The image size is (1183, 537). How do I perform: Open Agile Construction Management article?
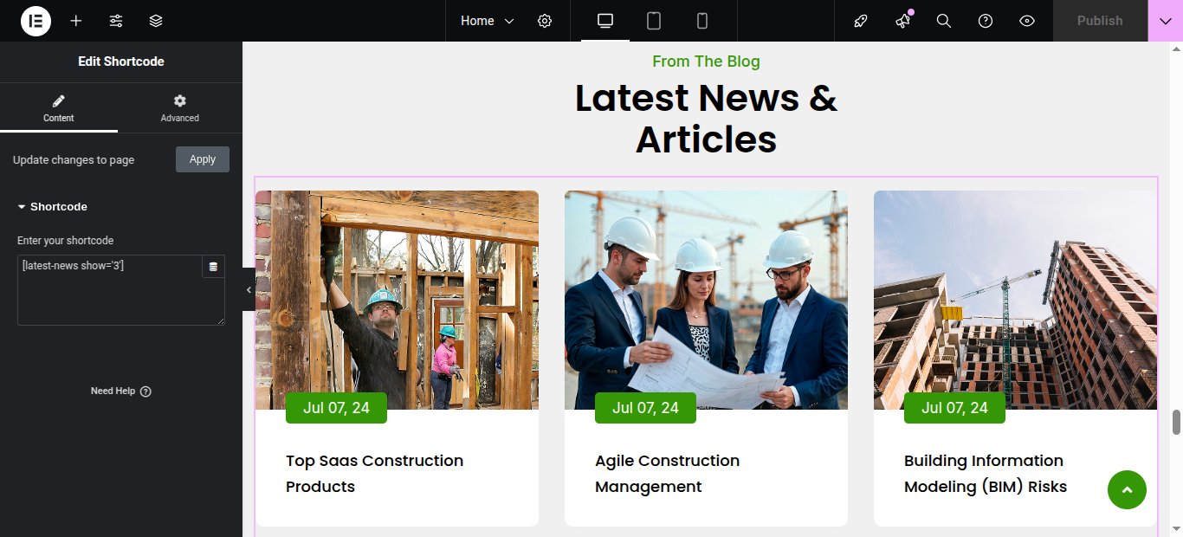coord(667,474)
